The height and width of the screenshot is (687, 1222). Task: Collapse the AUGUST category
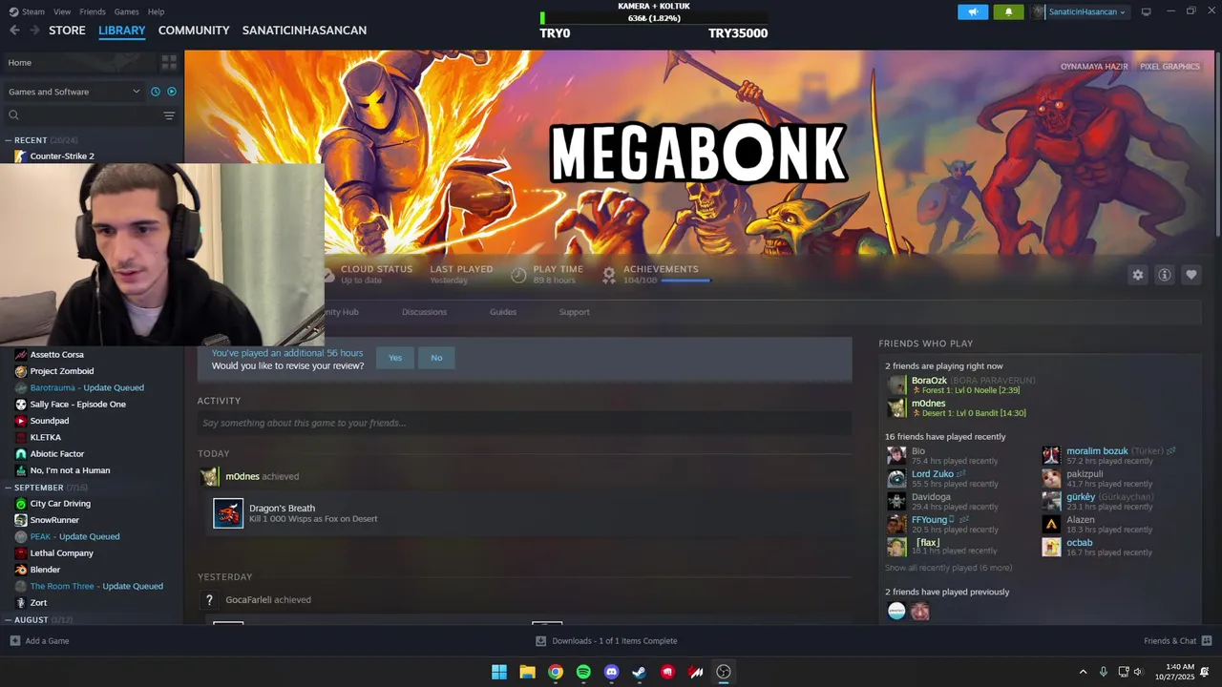click(x=9, y=620)
